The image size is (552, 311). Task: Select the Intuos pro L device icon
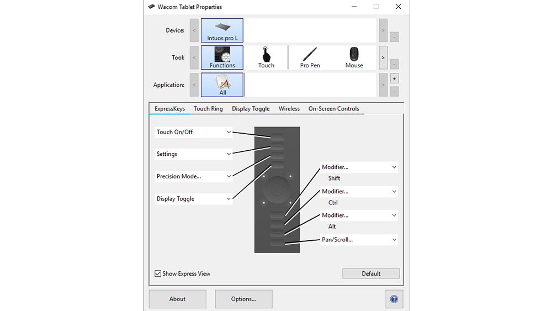pyautogui.click(x=222, y=30)
